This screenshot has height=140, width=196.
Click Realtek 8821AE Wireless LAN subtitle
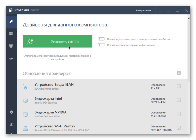(x=62, y=130)
